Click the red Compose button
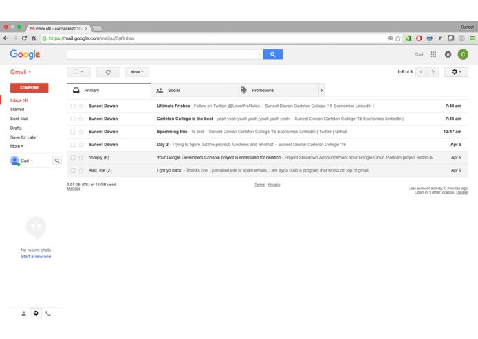This screenshot has height=339, width=478. pyautogui.click(x=30, y=88)
